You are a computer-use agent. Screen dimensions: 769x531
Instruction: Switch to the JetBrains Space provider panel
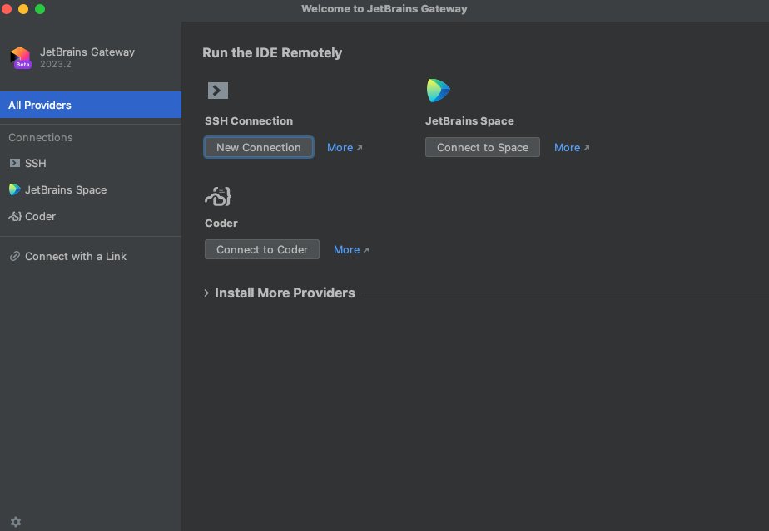click(482, 147)
